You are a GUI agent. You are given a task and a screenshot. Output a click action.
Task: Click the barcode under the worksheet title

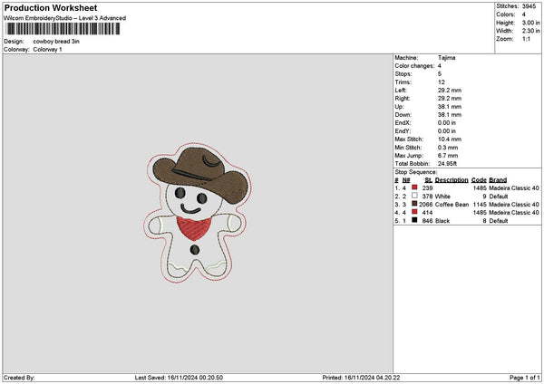pos(63,29)
